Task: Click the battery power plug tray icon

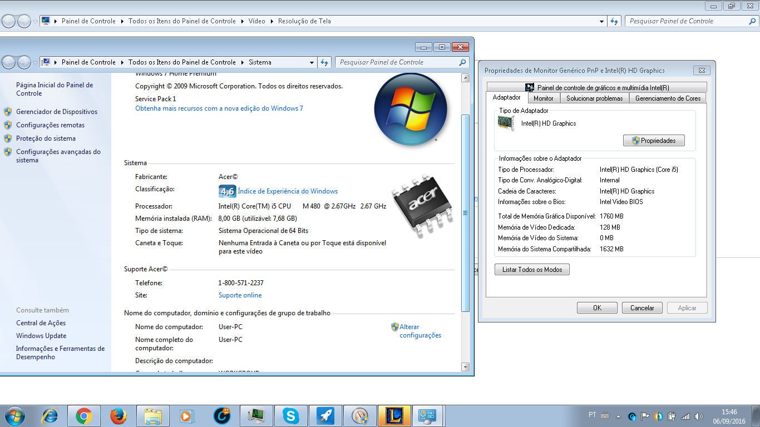Action: coord(672,416)
